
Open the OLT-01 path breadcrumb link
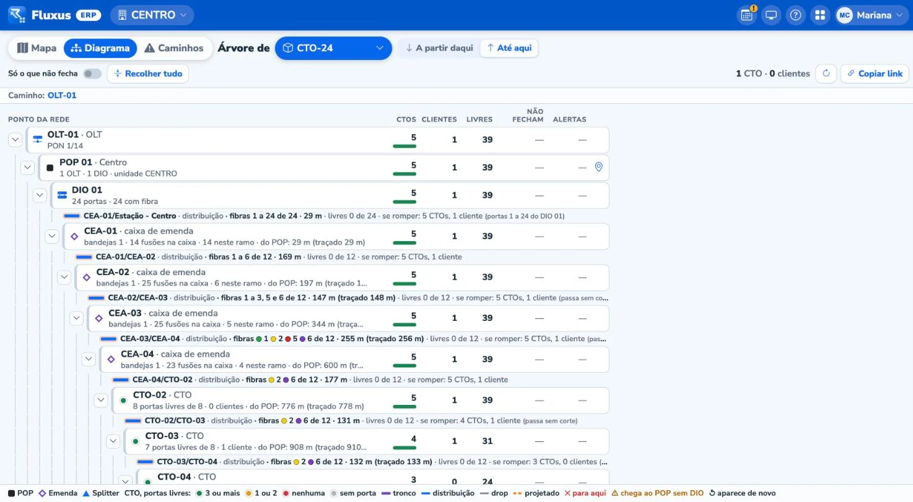point(62,95)
